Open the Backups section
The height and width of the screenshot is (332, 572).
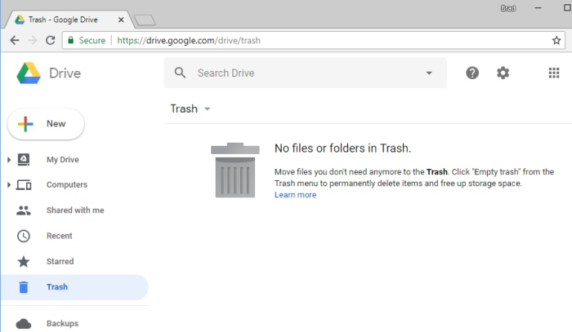62,323
